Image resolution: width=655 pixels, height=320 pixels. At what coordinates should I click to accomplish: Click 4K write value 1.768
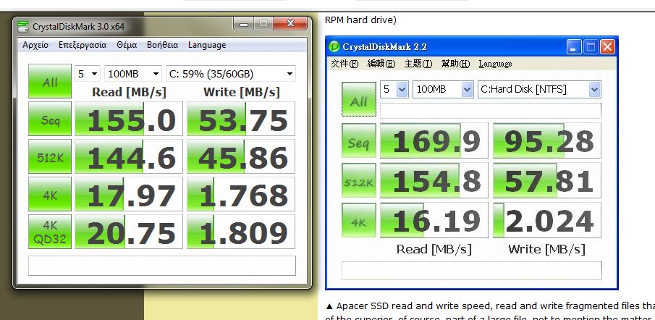pos(240,194)
